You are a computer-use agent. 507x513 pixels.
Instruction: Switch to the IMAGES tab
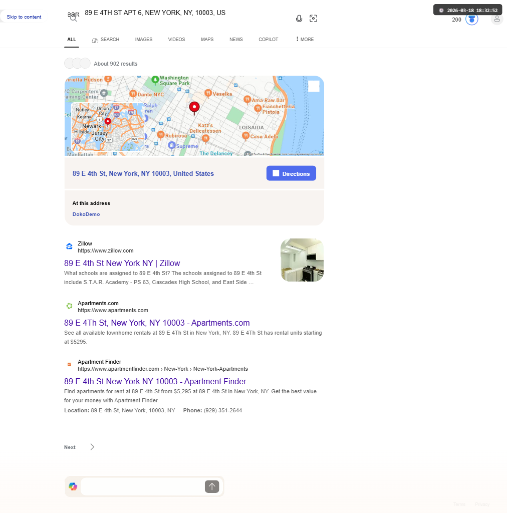click(x=144, y=39)
